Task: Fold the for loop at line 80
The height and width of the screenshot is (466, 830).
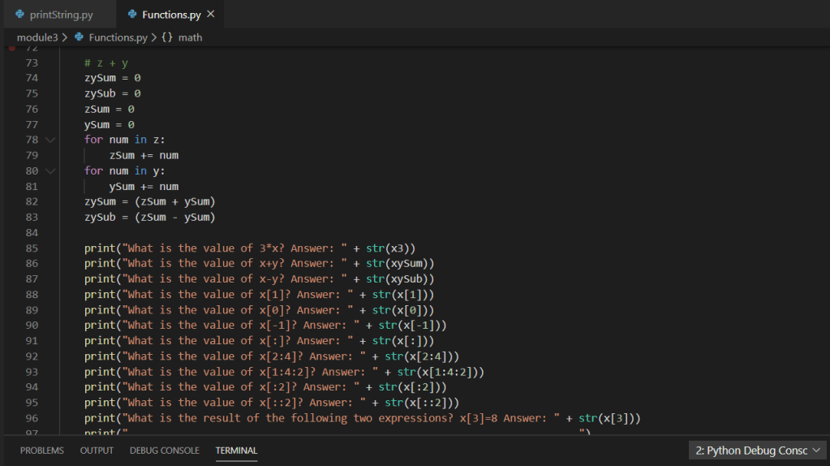Action: tap(51, 170)
